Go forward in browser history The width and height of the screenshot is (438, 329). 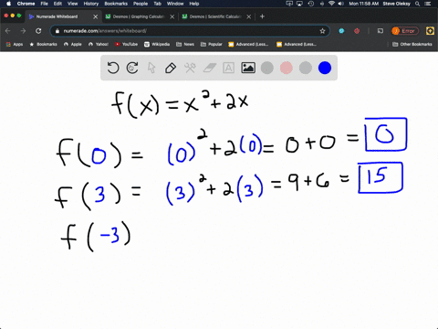(23, 31)
